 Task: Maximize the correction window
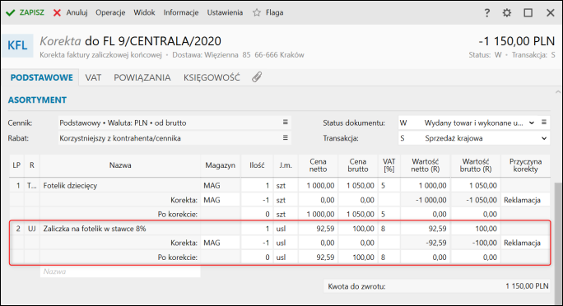pos(528,13)
